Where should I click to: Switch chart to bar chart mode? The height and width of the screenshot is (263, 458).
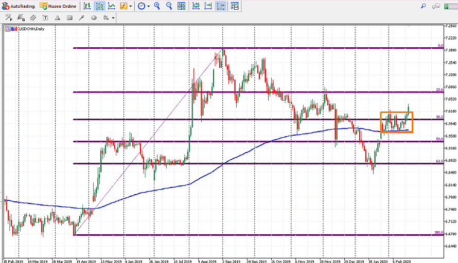tap(87, 6)
